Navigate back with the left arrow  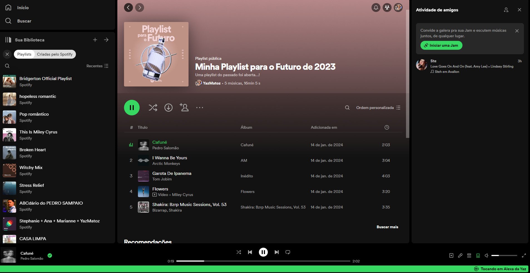click(128, 8)
